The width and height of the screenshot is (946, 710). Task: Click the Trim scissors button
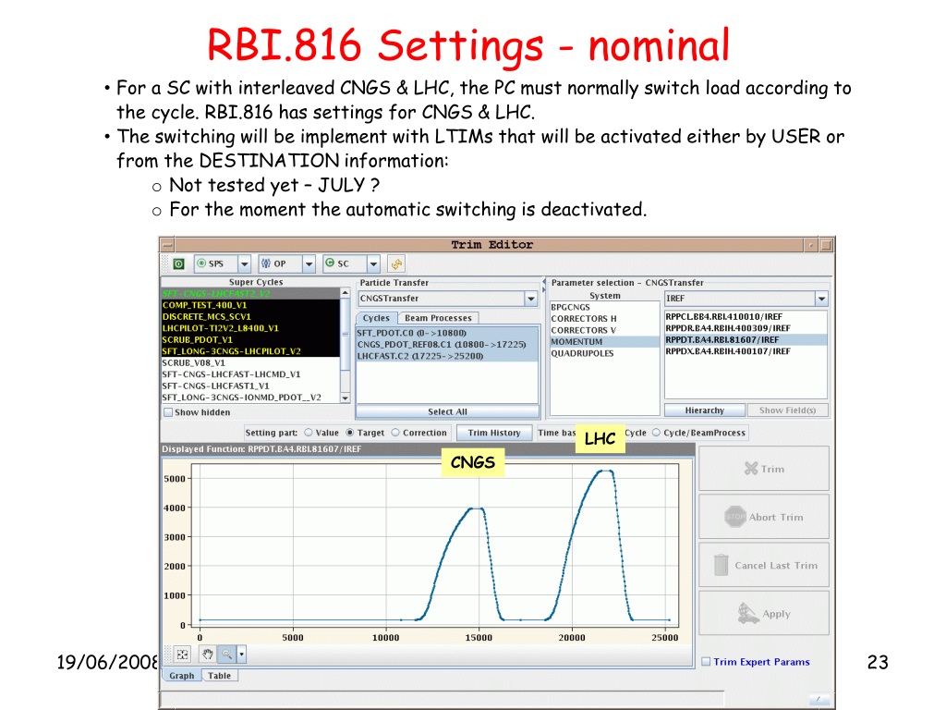pos(764,469)
